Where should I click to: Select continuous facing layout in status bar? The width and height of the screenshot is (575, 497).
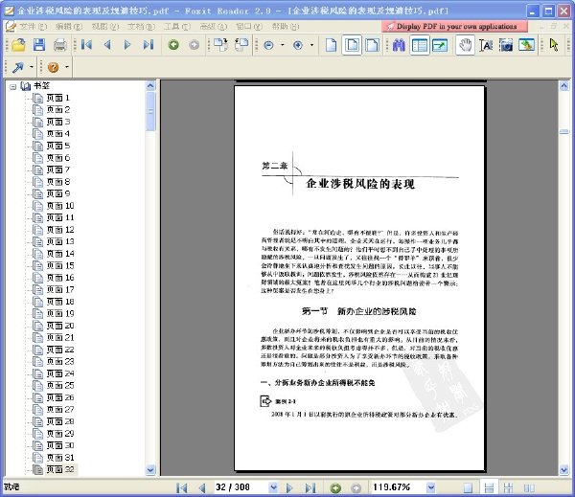click(508, 487)
